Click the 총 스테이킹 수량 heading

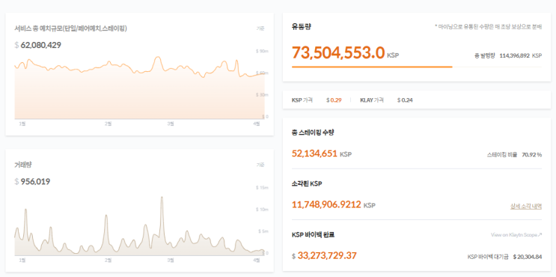pos(313,133)
